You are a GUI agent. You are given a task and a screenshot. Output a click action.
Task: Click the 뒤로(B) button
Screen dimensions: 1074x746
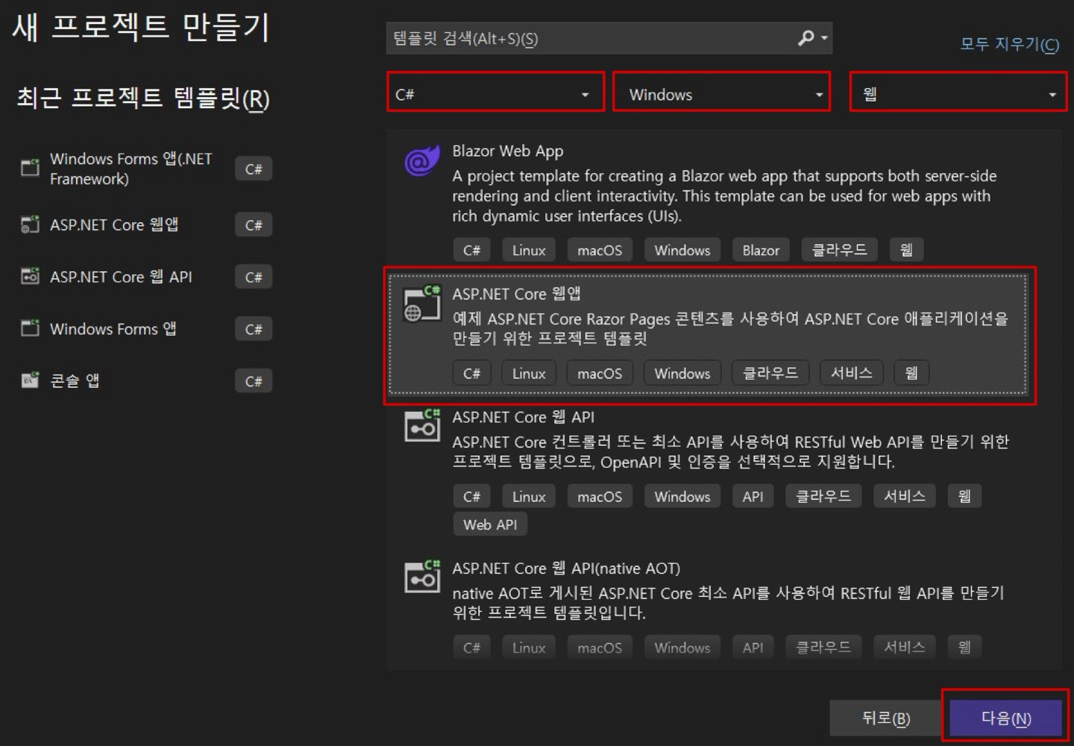coord(885,718)
